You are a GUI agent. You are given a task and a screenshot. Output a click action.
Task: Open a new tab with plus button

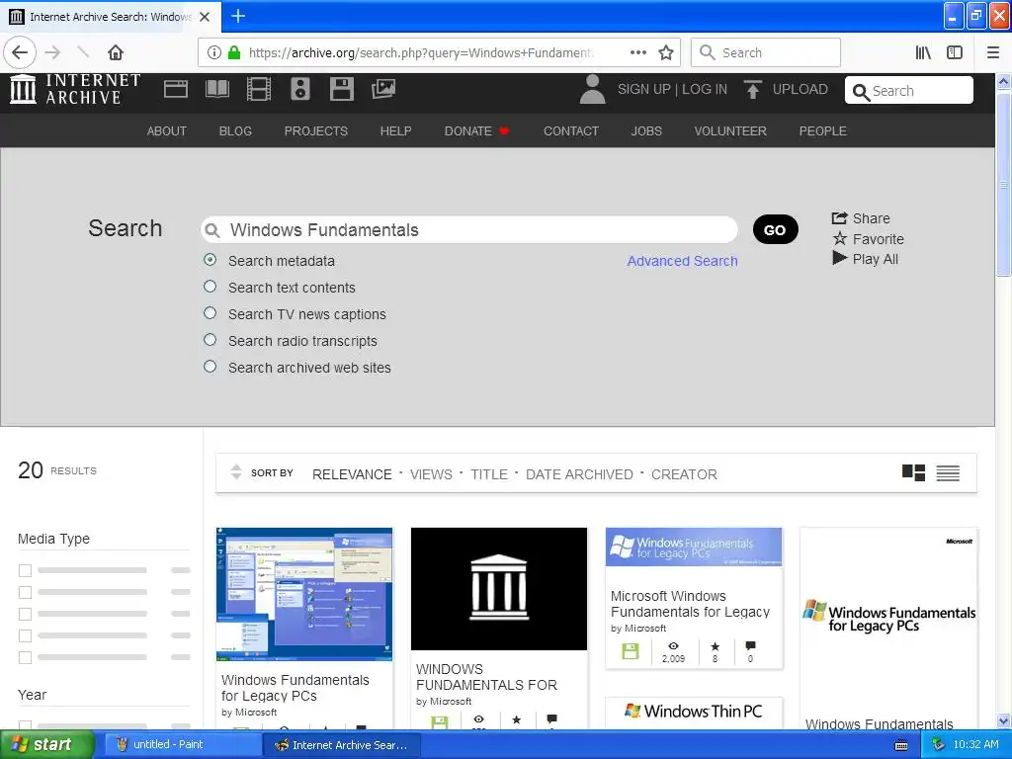[x=238, y=16]
